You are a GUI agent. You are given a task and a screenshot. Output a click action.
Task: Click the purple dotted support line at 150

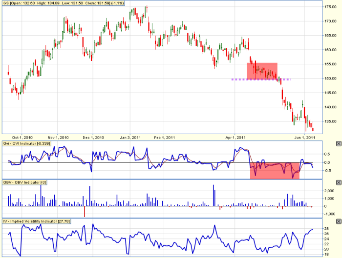click(261, 79)
